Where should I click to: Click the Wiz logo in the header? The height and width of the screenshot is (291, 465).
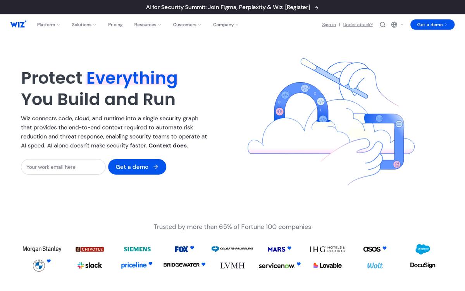point(18,24)
